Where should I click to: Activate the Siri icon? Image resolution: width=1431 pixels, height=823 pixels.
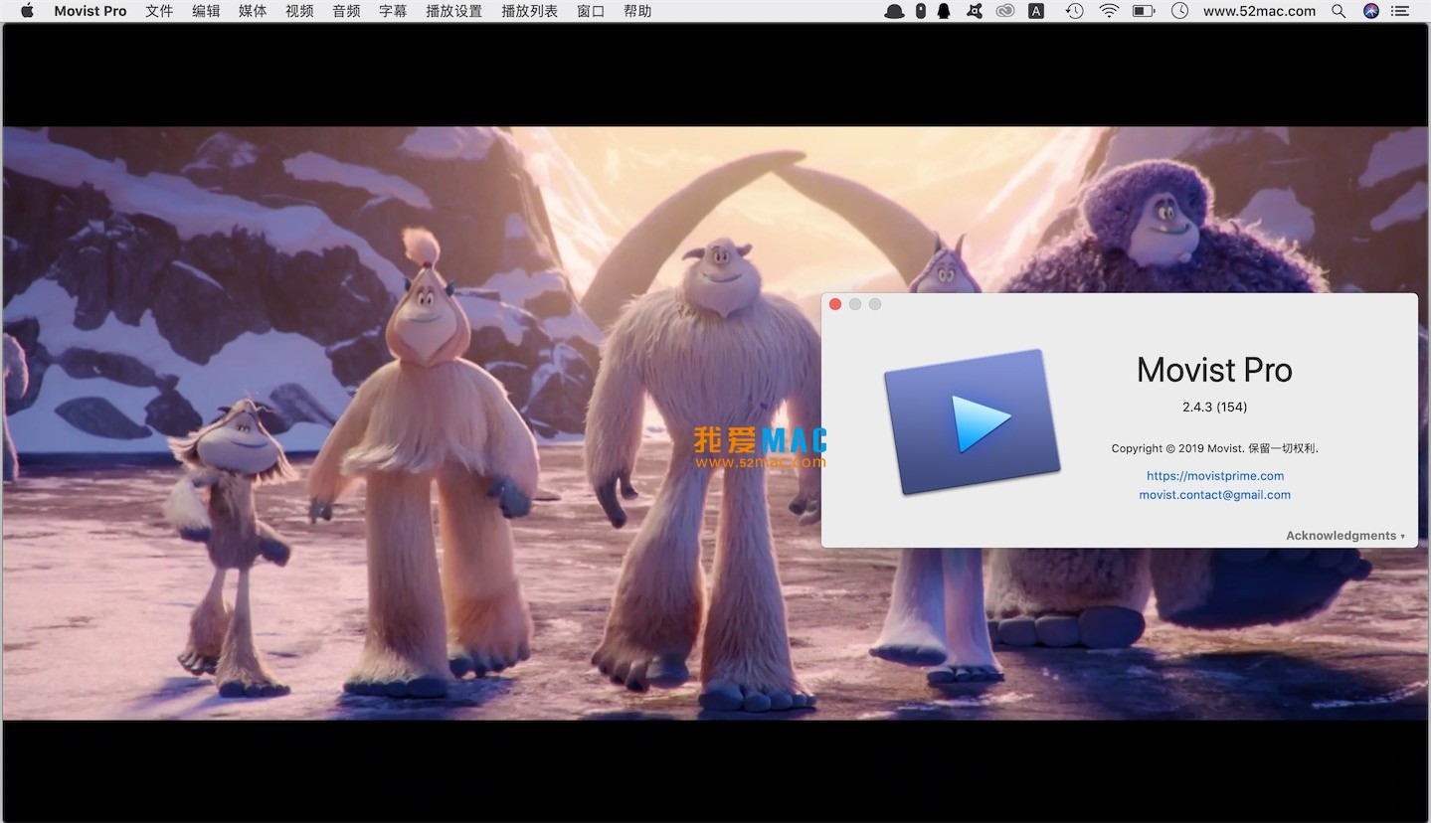[x=1371, y=11]
